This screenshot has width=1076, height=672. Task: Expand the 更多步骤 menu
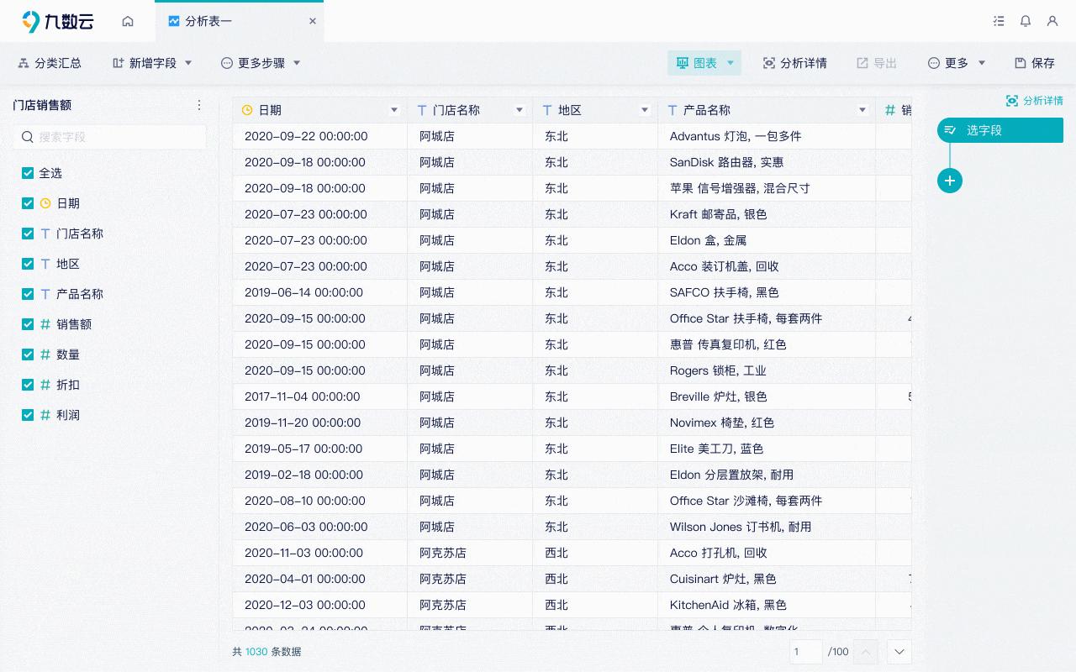(x=261, y=63)
